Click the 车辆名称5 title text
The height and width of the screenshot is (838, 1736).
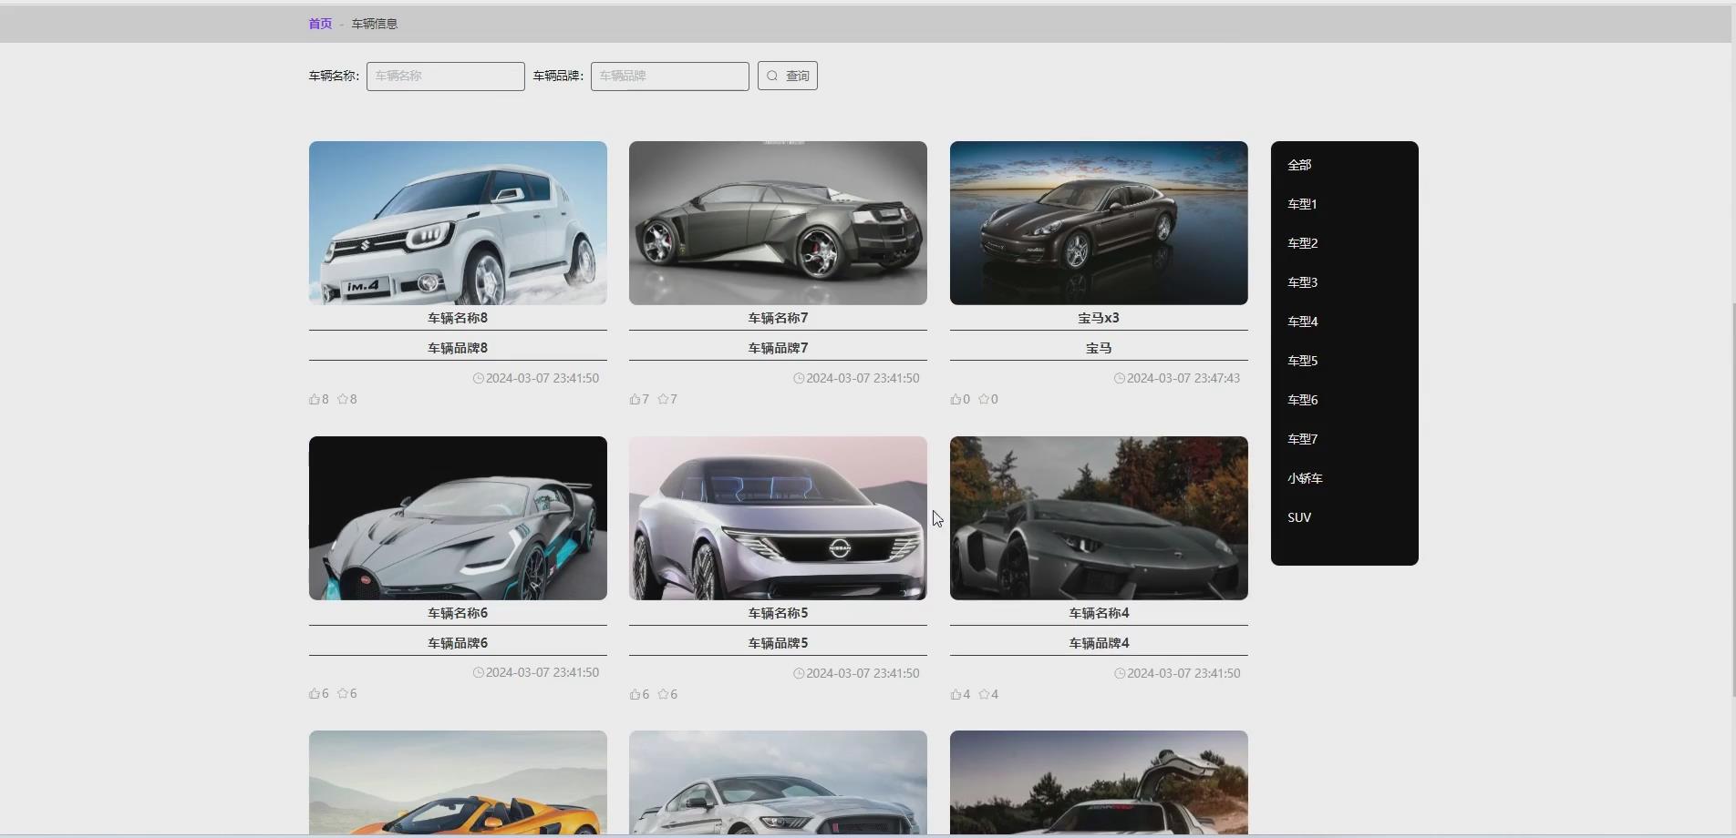click(x=778, y=613)
